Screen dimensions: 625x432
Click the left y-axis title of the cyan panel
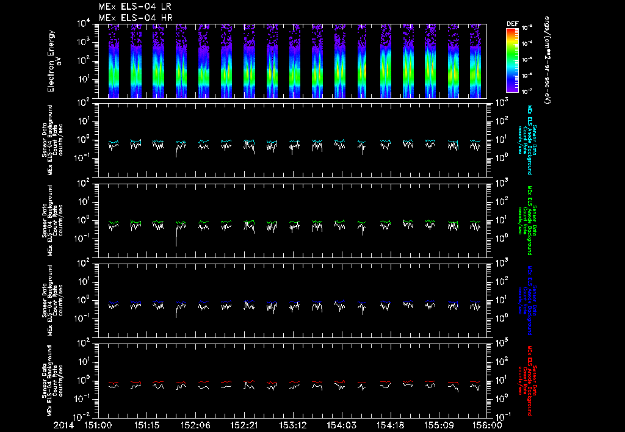point(52,140)
